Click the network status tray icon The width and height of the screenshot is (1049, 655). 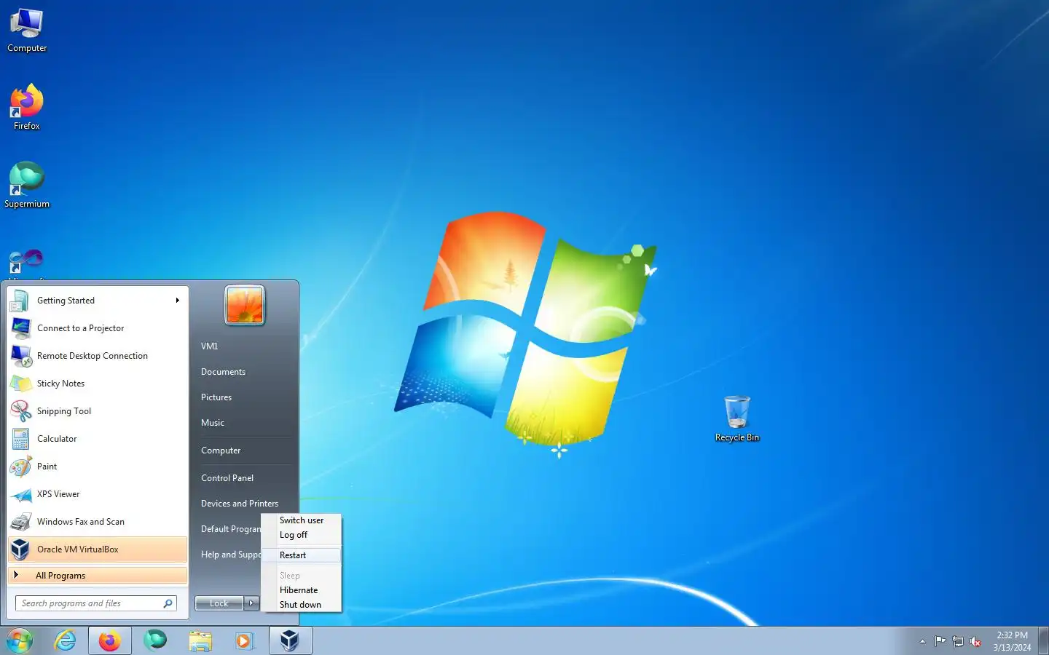coord(958,641)
